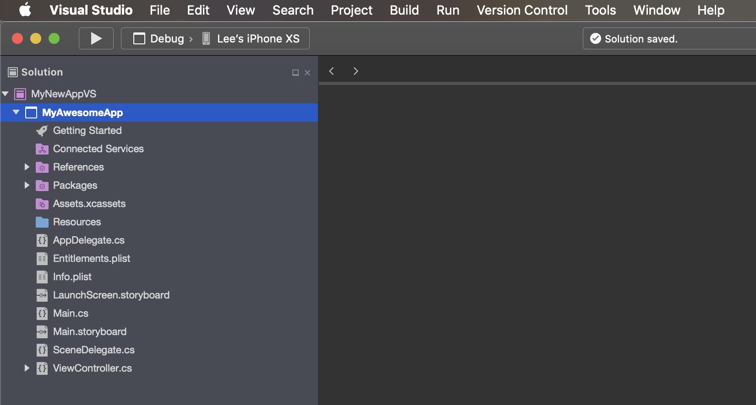Open the Search menu
756x405 pixels.
(x=293, y=10)
